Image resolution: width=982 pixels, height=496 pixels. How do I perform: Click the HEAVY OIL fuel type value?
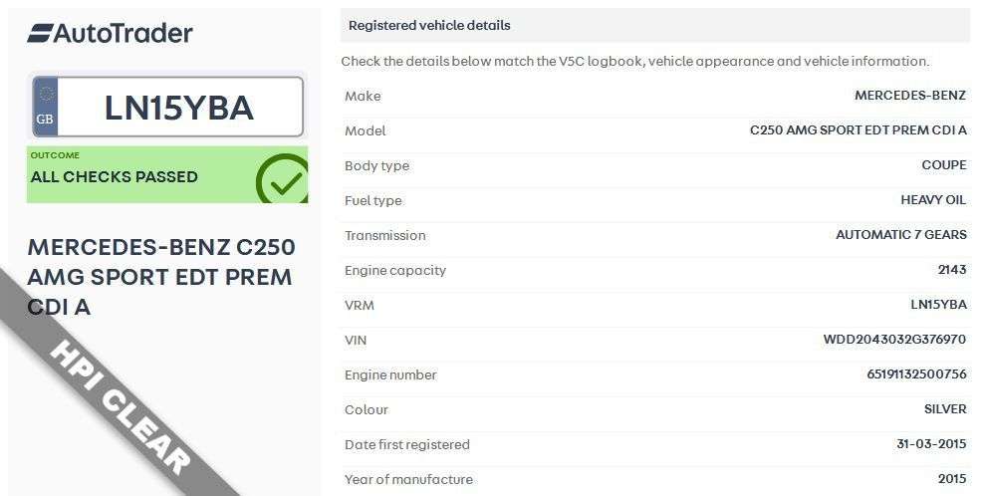(x=933, y=200)
